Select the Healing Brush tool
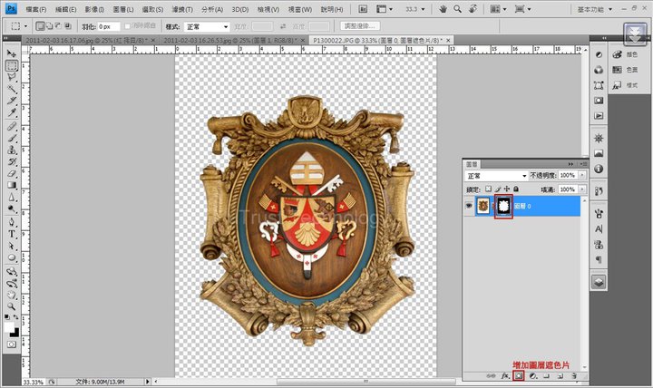The image size is (653, 388). [12, 126]
